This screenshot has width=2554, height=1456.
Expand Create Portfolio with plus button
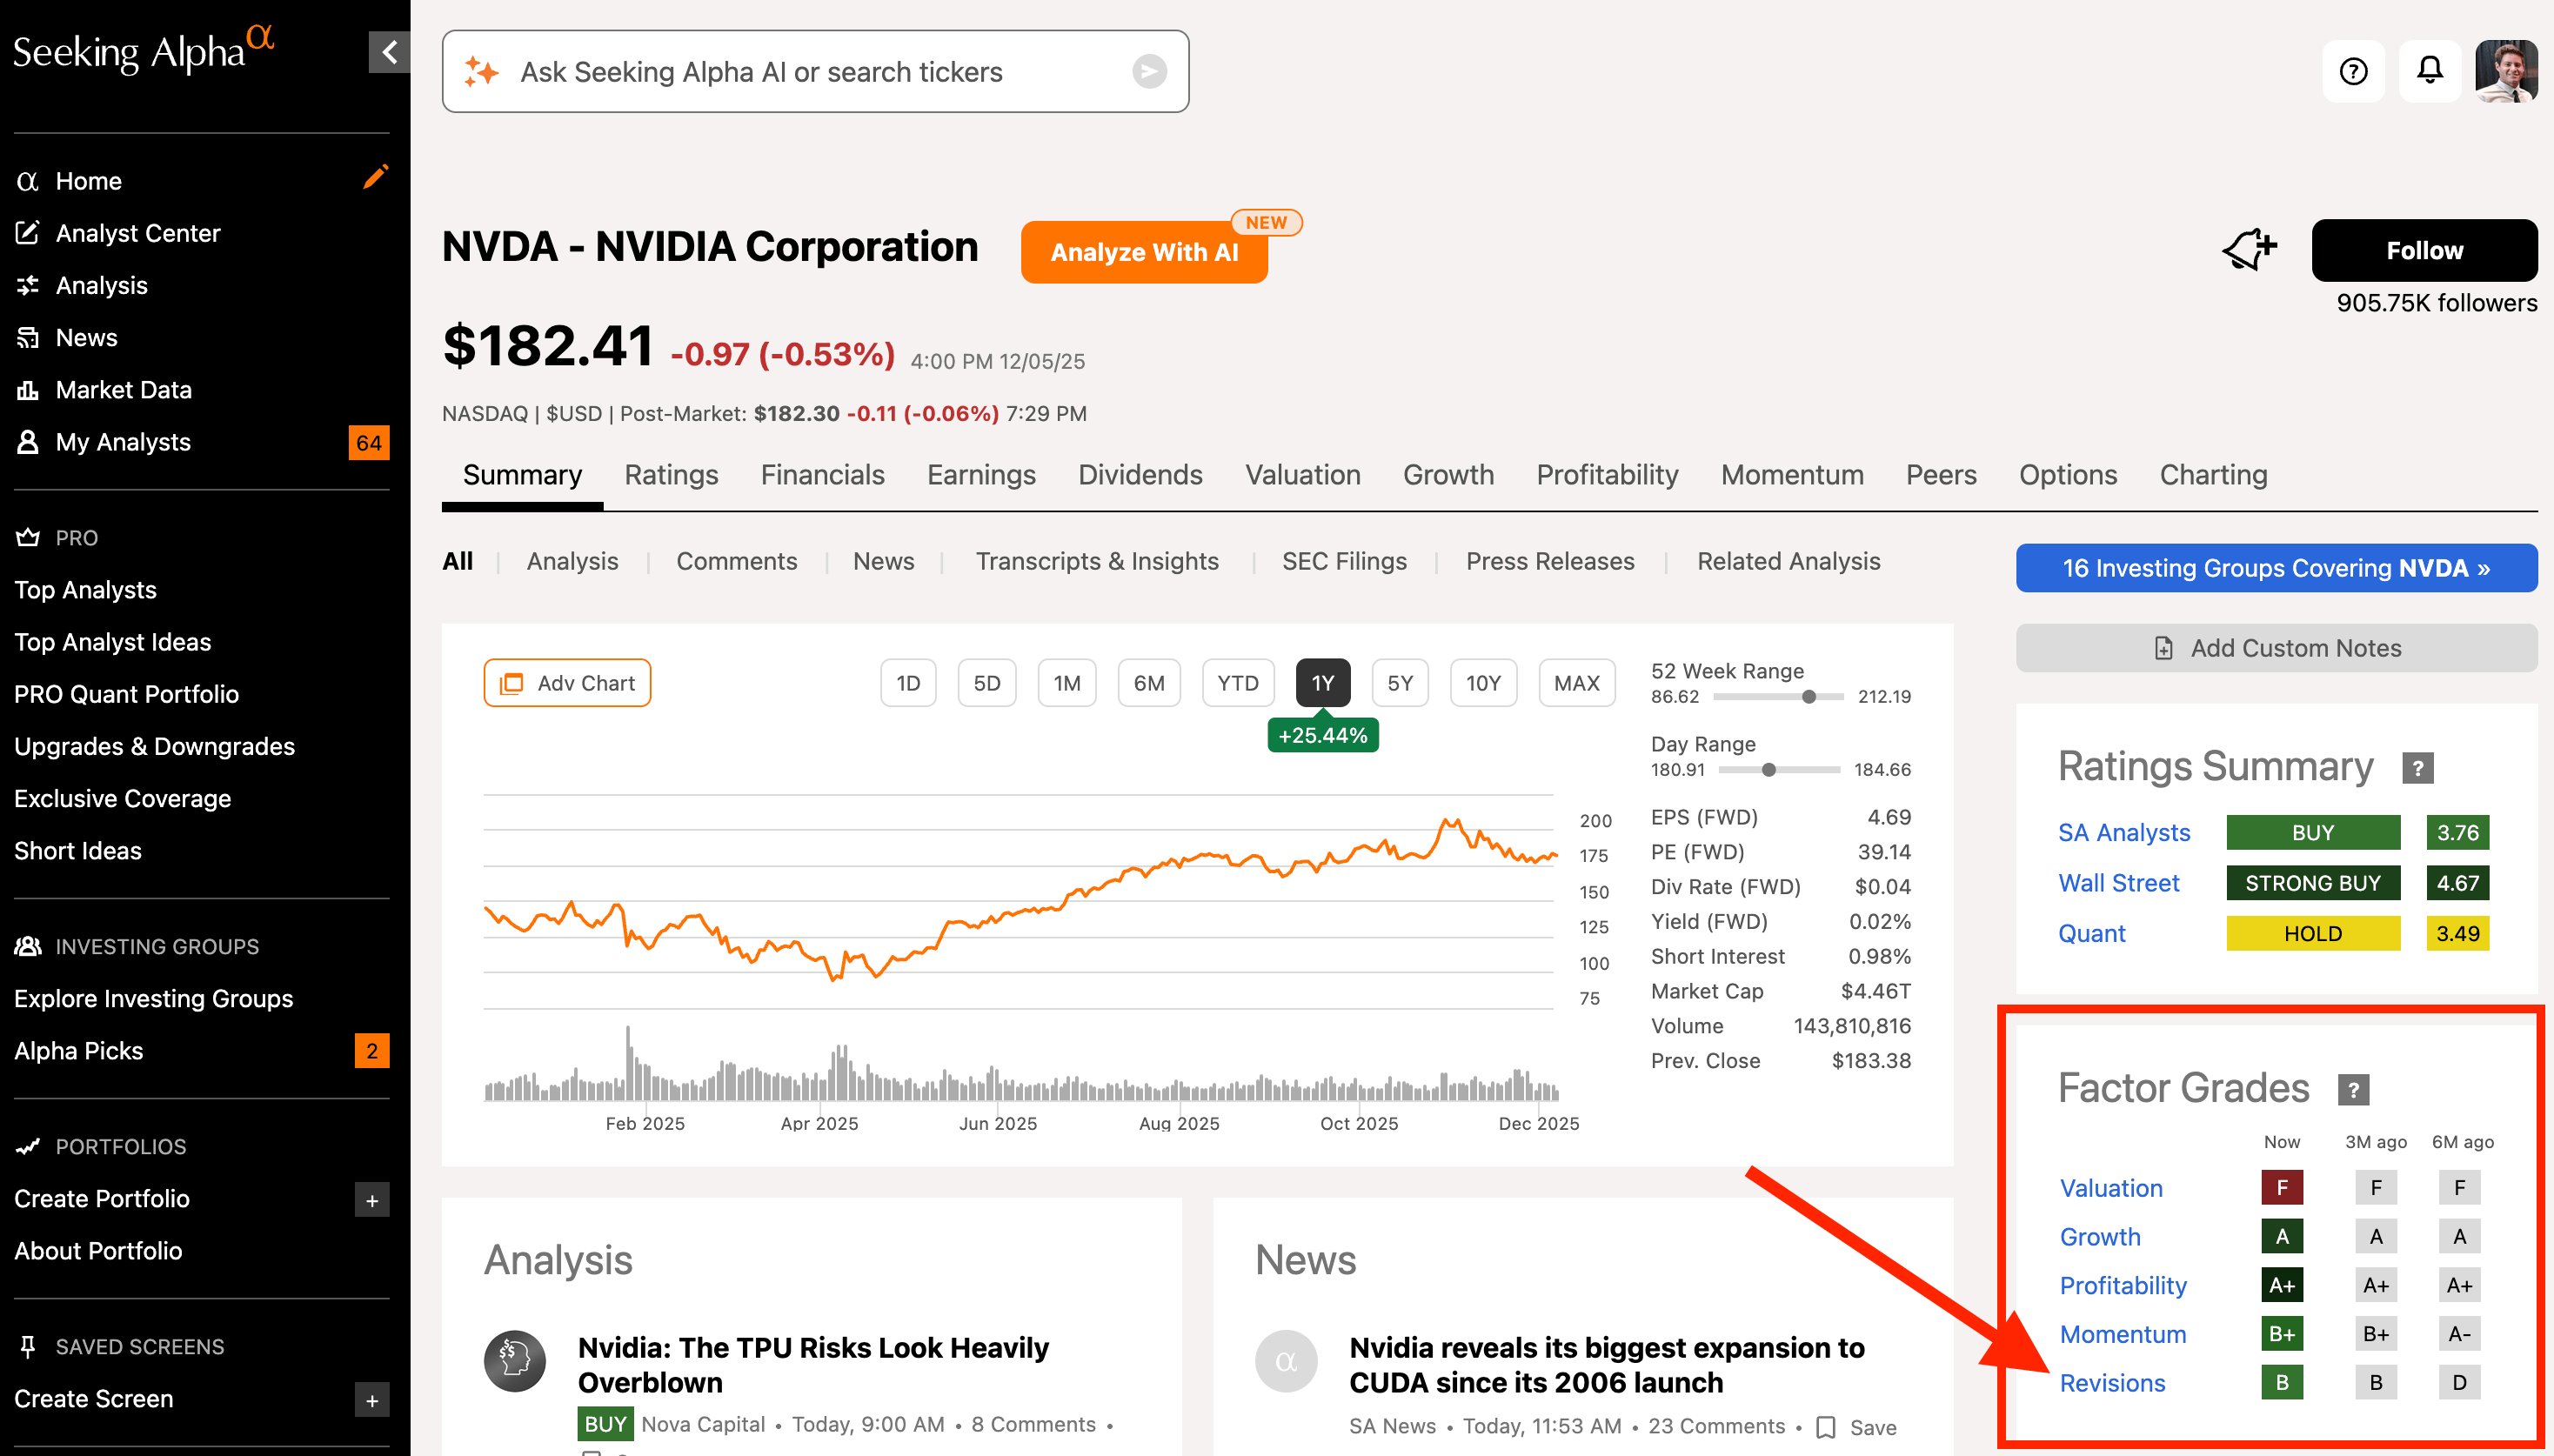coord(372,1200)
